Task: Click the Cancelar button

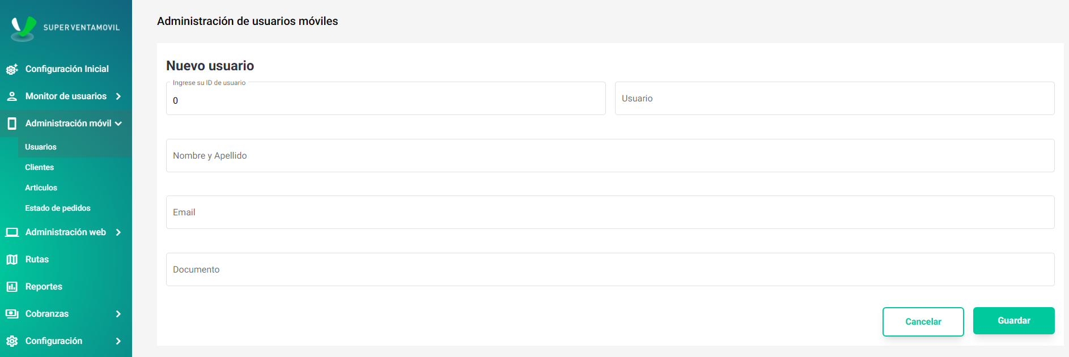Action: (923, 322)
